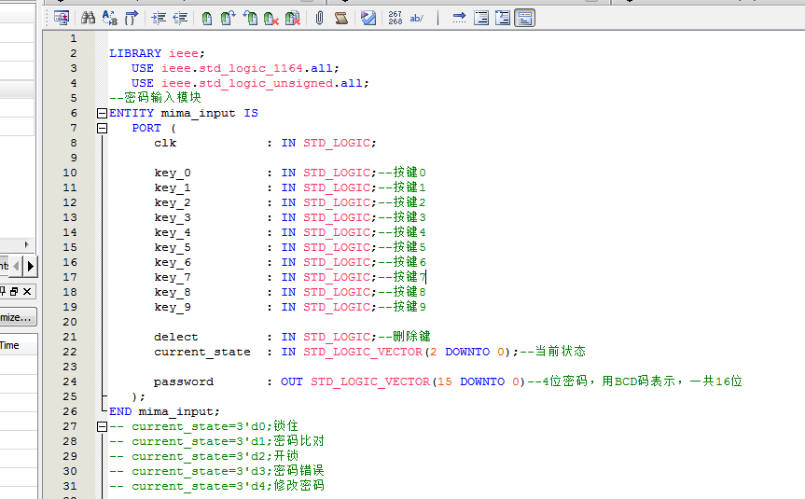Click the detach window icon in editor toolbar
This screenshot has width=805, height=499.
(x=61, y=19)
